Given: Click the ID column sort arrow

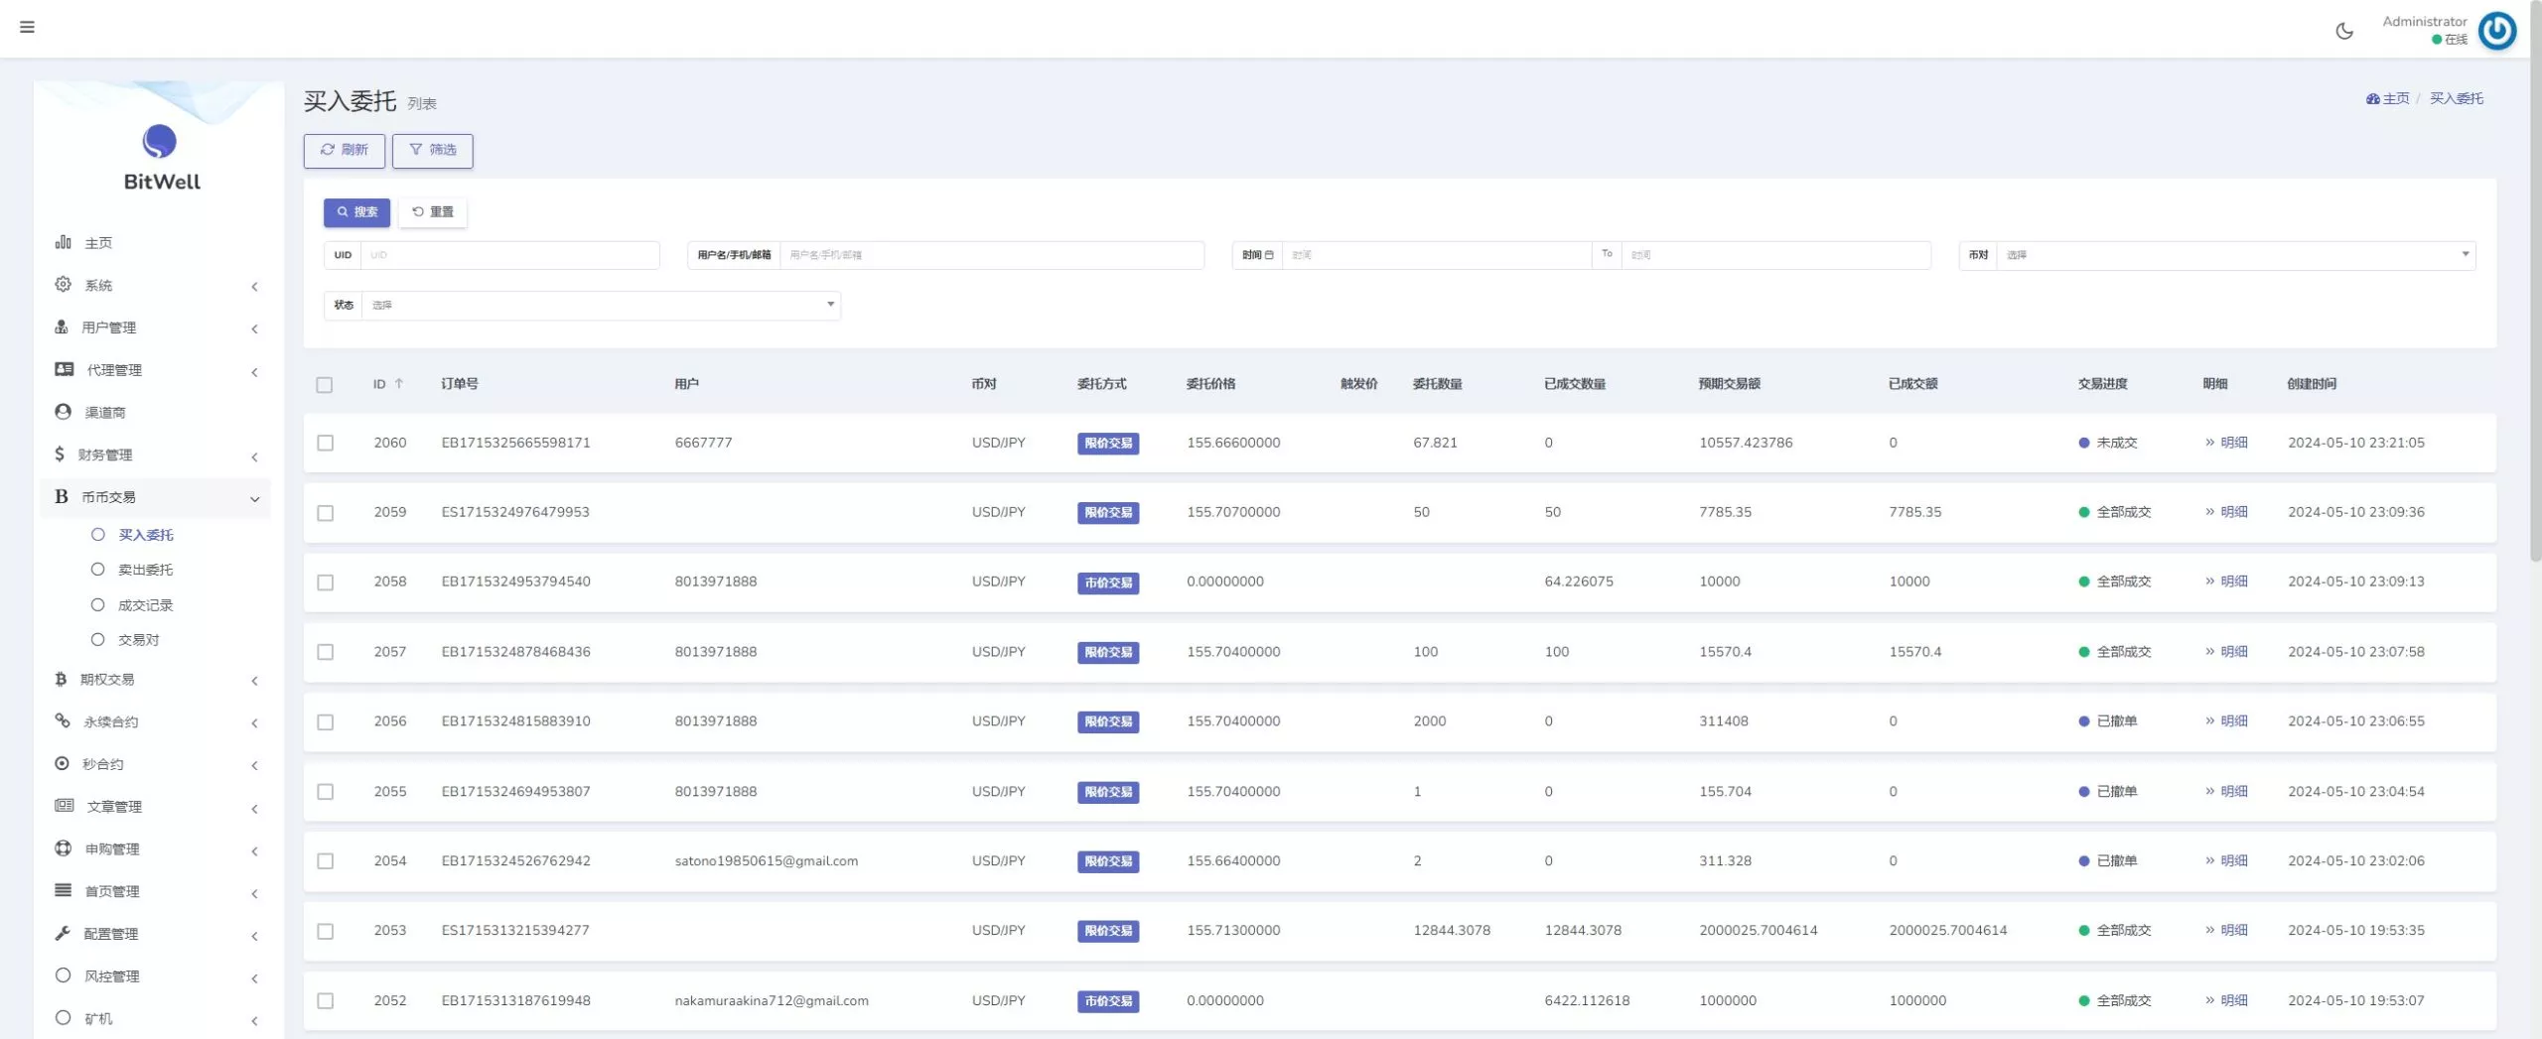Looking at the screenshot, I should pos(399,384).
